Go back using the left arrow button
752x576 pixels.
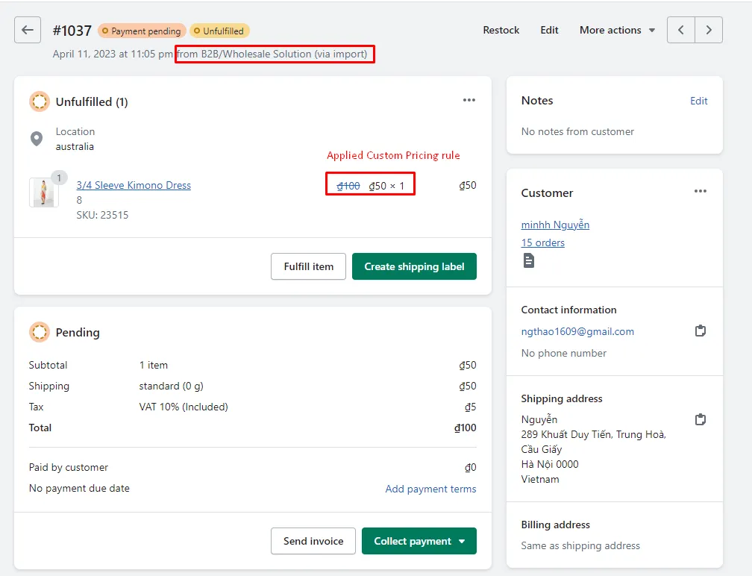point(28,30)
